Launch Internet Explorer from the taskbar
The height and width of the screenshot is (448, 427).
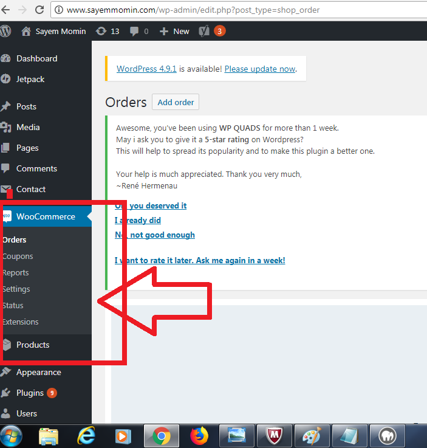(x=86, y=436)
